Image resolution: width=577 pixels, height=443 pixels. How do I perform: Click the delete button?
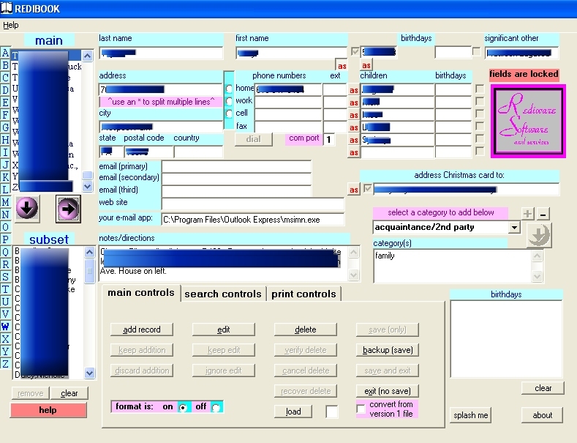[306, 330]
